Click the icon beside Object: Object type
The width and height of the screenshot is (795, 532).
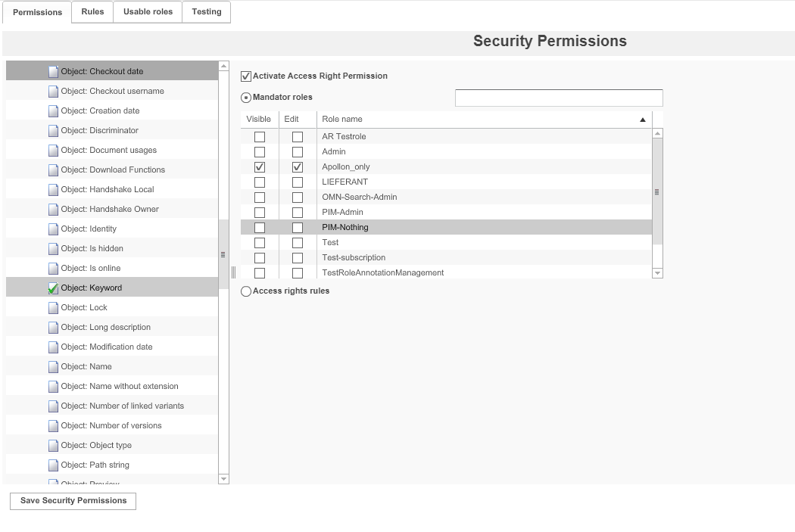coord(52,444)
